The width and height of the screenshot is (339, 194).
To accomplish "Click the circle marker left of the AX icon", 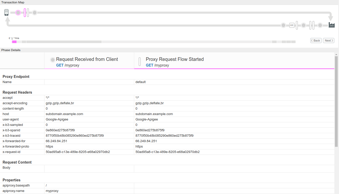I will coord(283,25).
